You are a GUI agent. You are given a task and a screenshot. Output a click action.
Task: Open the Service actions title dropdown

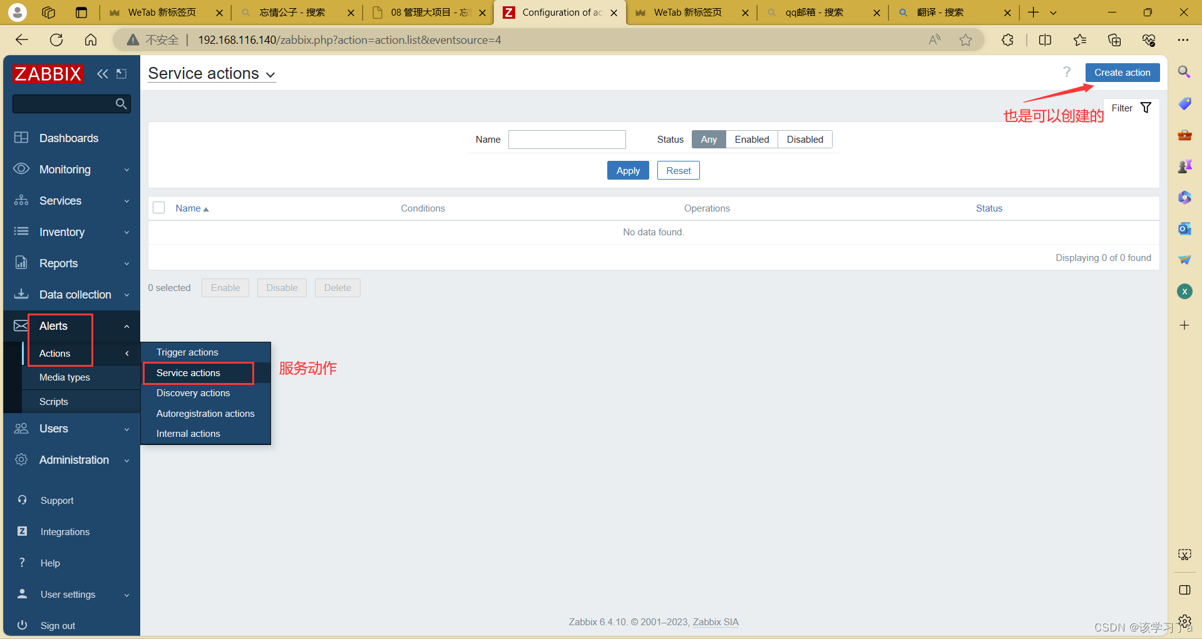tap(212, 74)
